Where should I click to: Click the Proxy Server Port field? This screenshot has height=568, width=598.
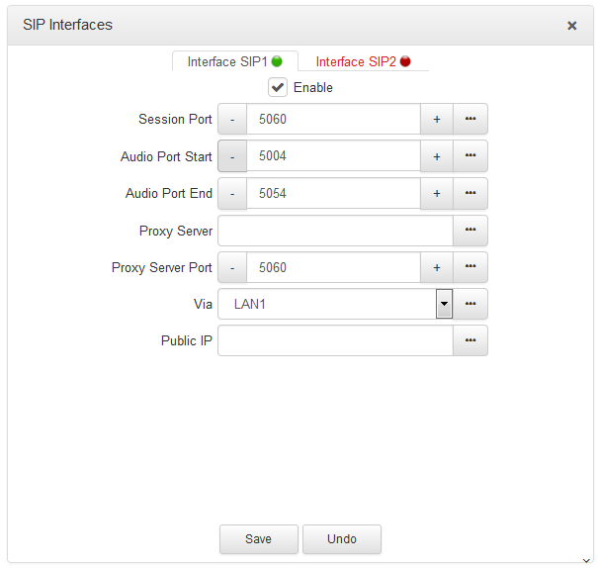click(333, 267)
